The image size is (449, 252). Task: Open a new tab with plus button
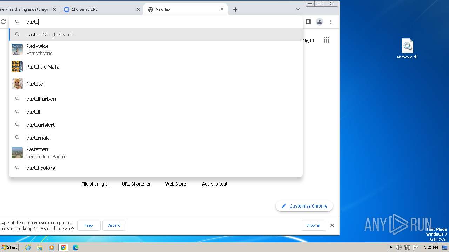tap(235, 9)
